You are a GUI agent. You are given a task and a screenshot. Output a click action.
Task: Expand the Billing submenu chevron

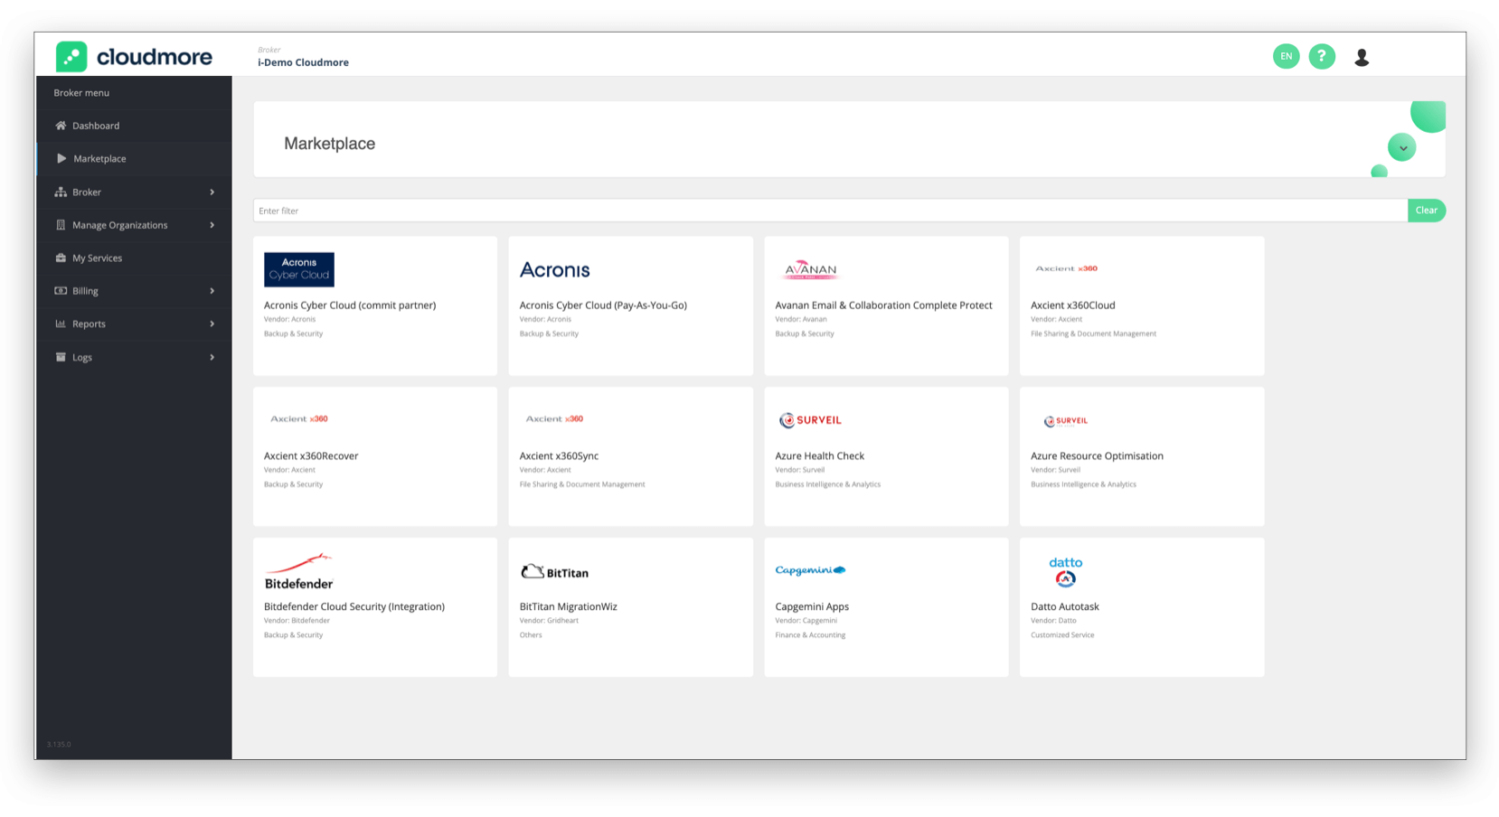[212, 291]
